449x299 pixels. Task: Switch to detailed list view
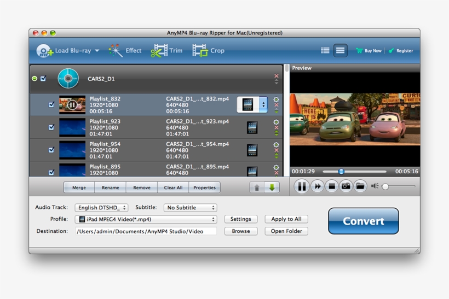coord(340,51)
